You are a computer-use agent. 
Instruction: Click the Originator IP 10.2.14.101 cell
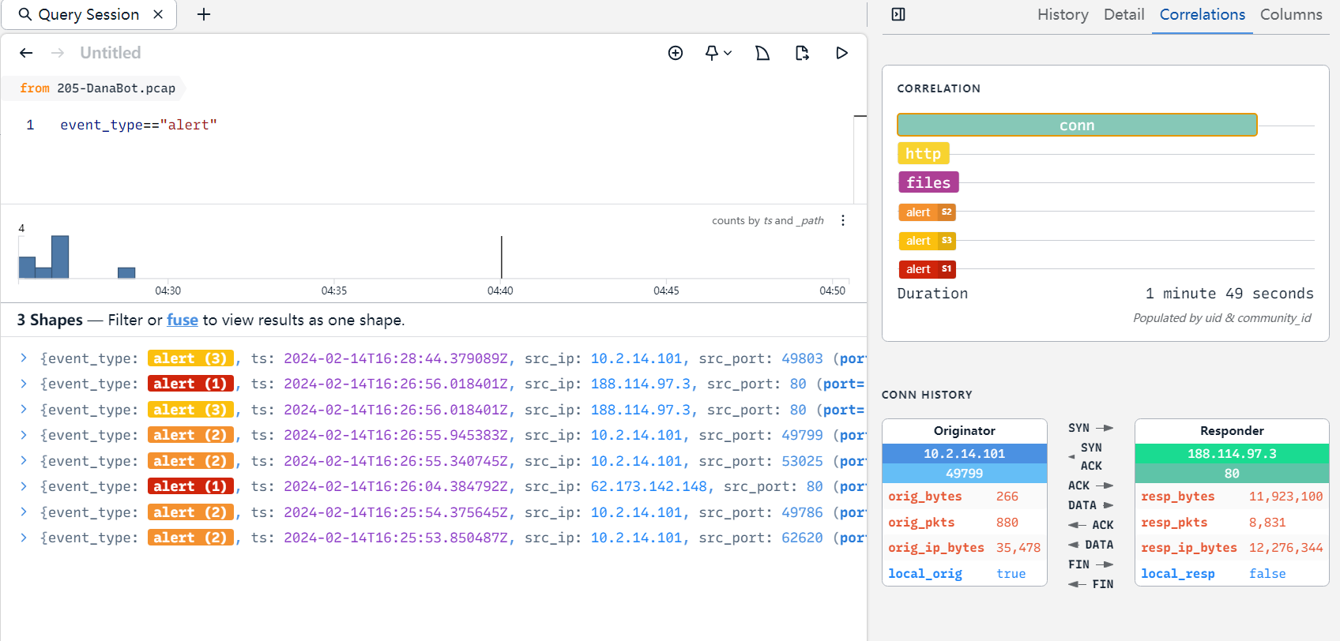(x=964, y=454)
